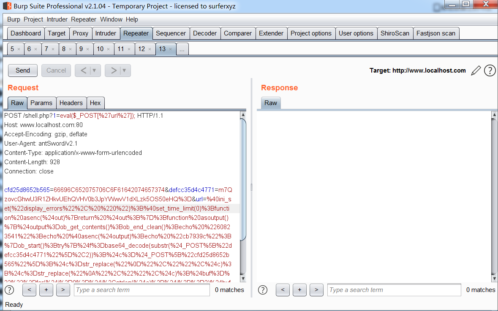Close Repeater tab 6
This screenshot has width=498, height=311.
click(x=35, y=49)
